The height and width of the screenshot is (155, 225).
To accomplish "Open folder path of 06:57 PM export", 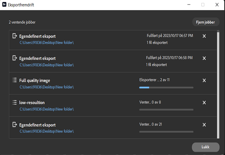I will (46, 42).
